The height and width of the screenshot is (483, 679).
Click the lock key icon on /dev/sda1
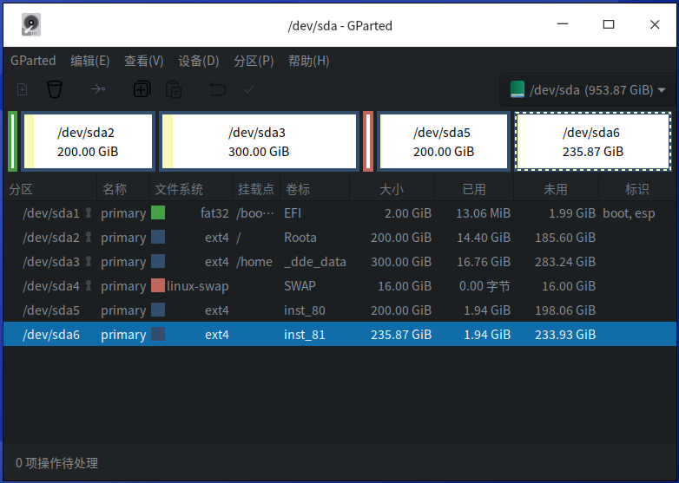(x=89, y=212)
